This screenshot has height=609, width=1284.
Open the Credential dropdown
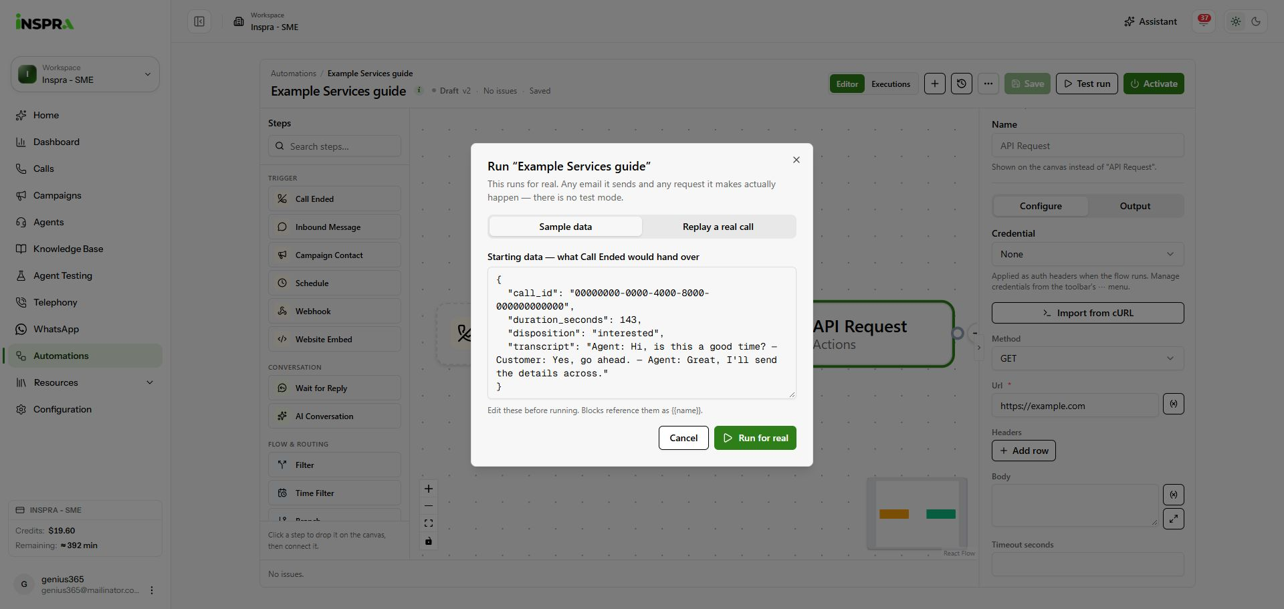coord(1087,254)
